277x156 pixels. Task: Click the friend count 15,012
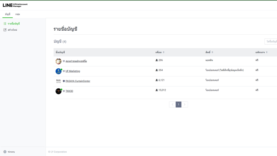point(162,90)
